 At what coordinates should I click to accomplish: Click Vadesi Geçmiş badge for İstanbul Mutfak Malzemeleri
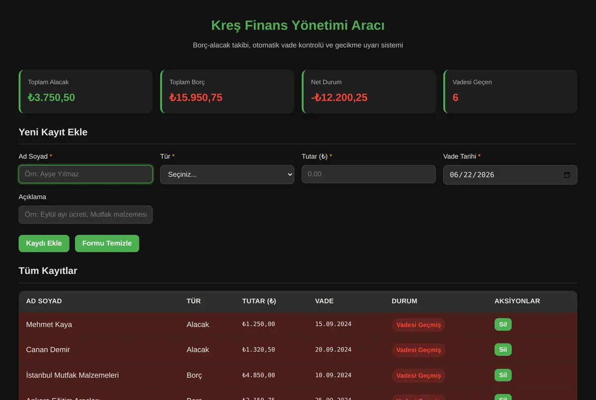coord(418,375)
